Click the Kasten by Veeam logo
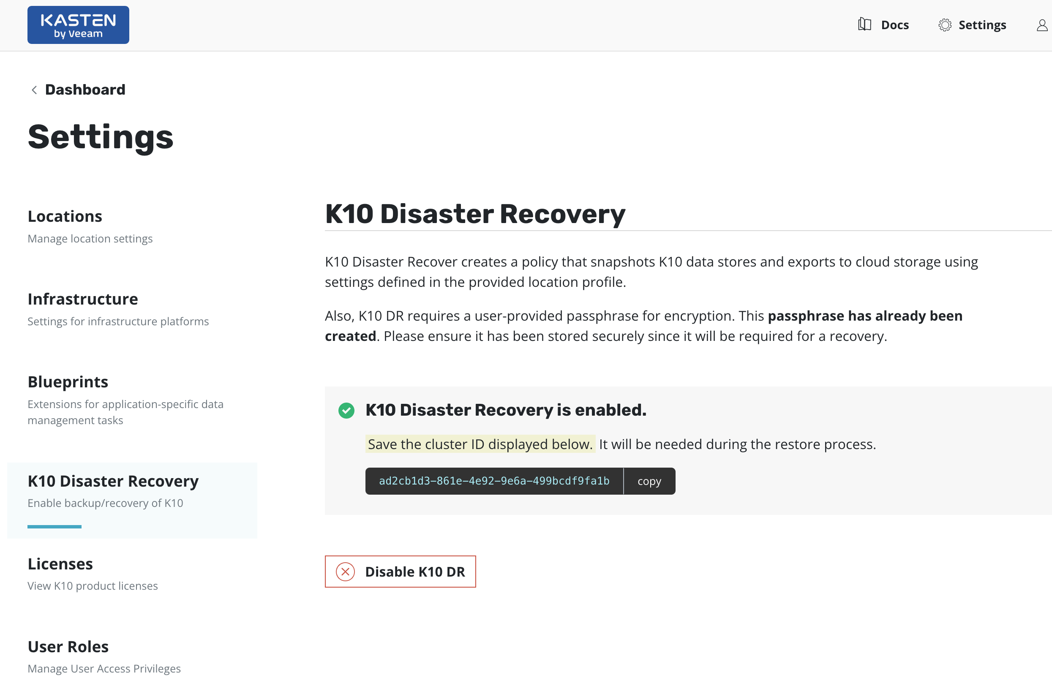 tap(78, 25)
